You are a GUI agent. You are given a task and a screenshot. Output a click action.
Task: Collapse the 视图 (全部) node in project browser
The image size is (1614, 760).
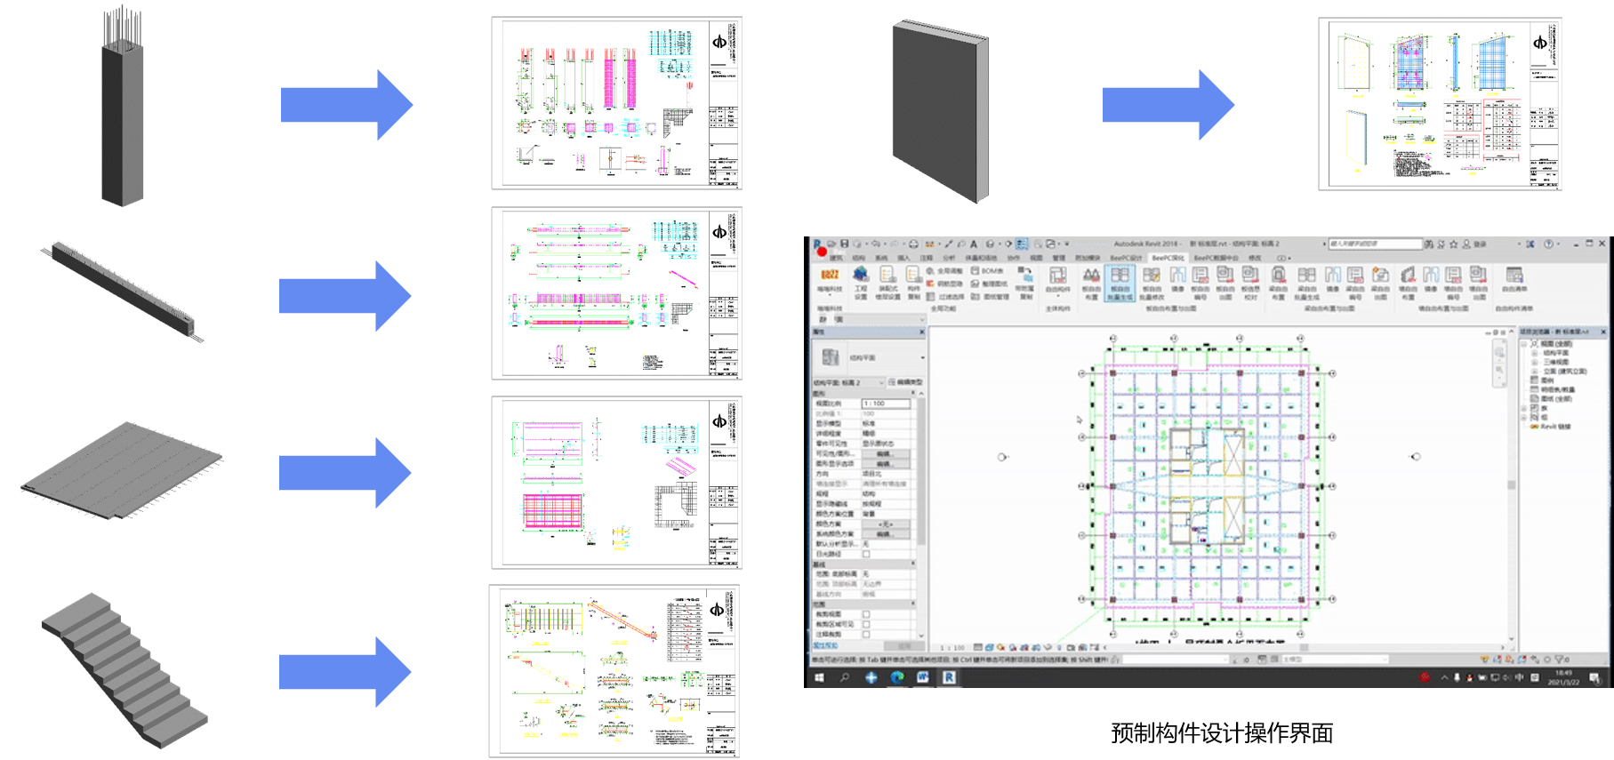point(1523,344)
